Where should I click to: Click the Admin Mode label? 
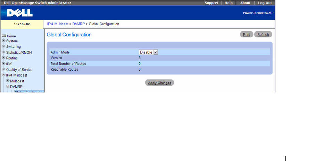coord(60,52)
